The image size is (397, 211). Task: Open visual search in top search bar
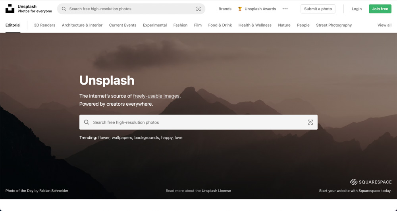coord(198,9)
